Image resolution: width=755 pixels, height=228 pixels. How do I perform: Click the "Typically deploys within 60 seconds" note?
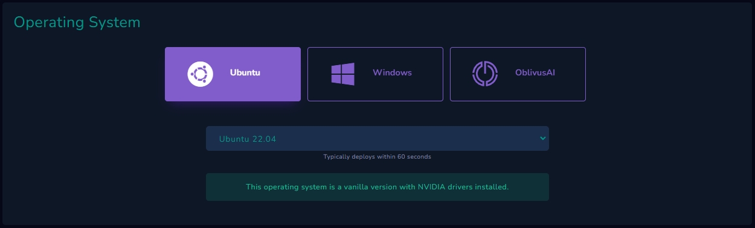377,157
